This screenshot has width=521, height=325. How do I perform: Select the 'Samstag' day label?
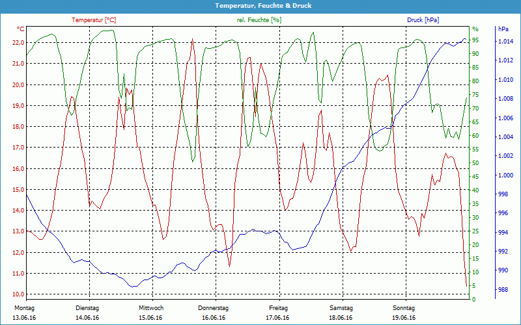(341, 308)
